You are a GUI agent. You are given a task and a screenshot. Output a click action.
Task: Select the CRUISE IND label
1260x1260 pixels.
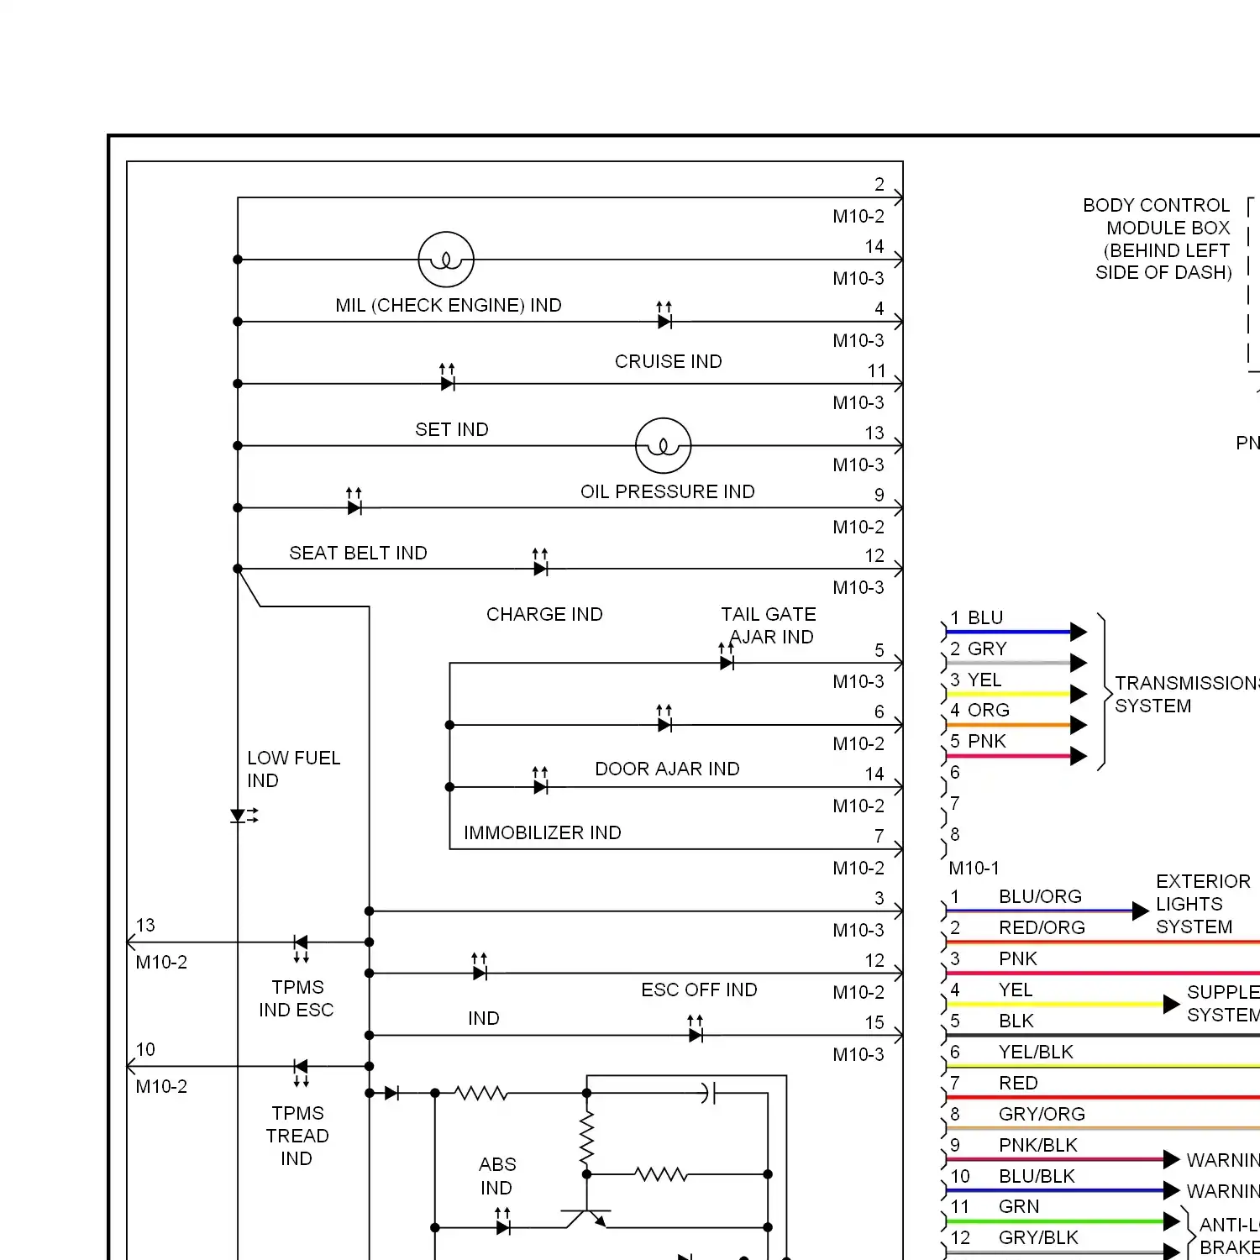pos(669,361)
